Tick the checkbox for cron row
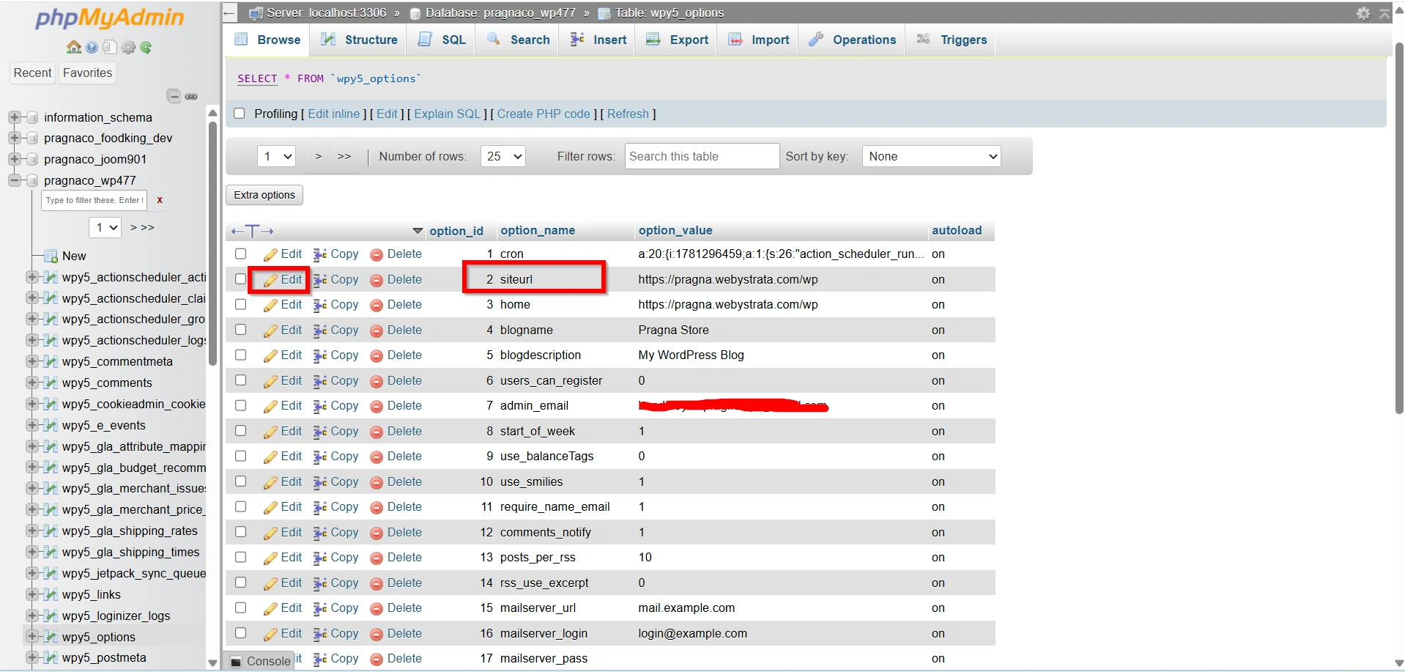Image resolution: width=1405 pixels, height=672 pixels. click(240, 254)
